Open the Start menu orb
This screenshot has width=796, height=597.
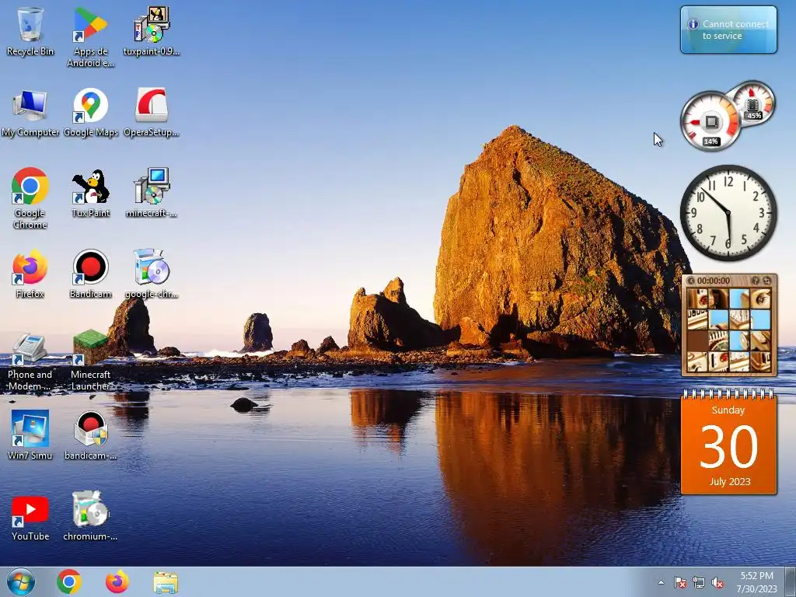21,581
